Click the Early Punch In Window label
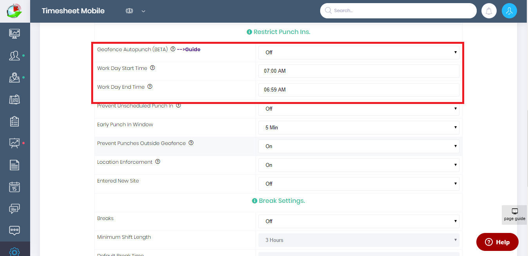 (x=125, y=125)
